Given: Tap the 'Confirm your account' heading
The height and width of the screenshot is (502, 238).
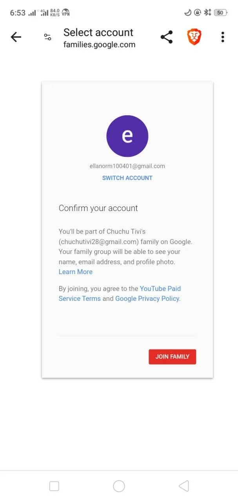Looking at the screenshot, I should coord(98,208).
